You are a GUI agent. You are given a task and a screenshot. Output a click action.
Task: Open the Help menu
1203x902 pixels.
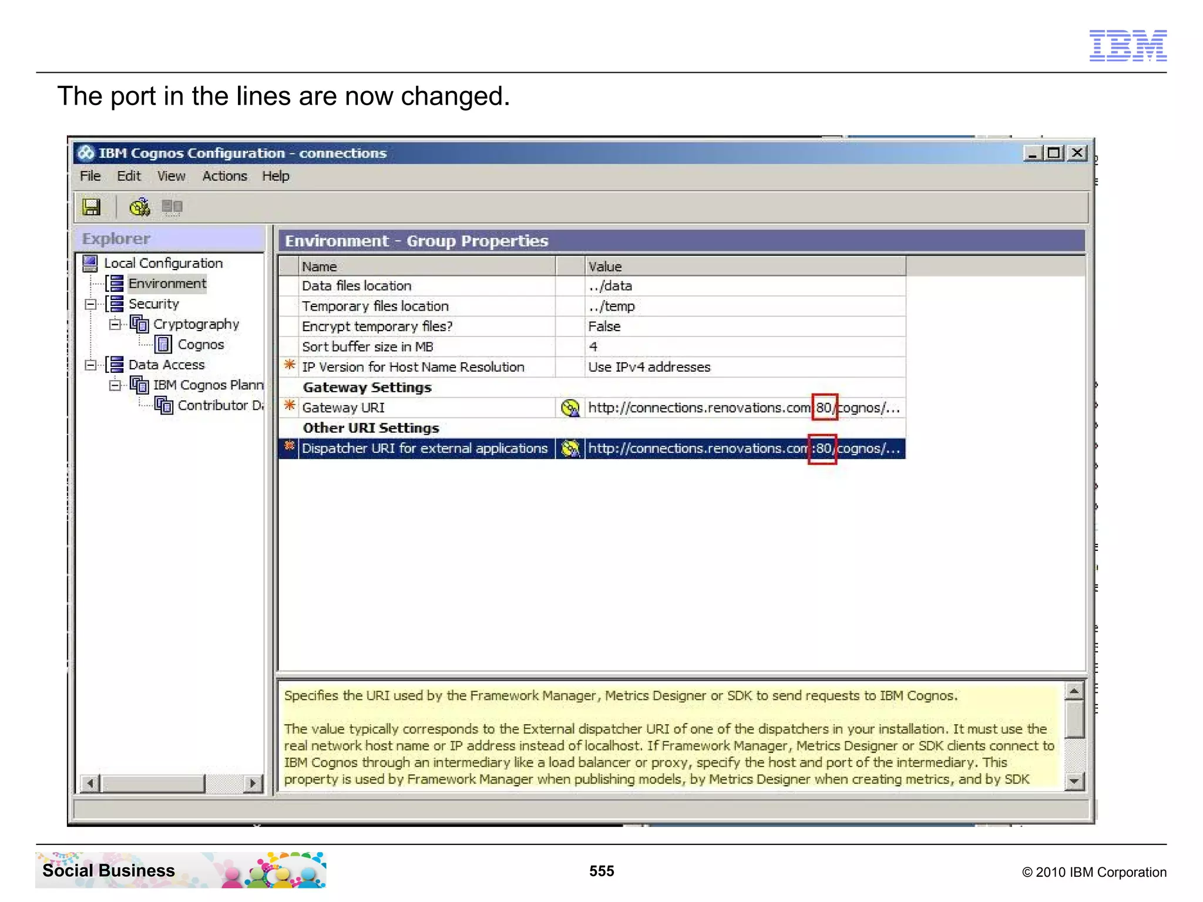coord(275,176)
